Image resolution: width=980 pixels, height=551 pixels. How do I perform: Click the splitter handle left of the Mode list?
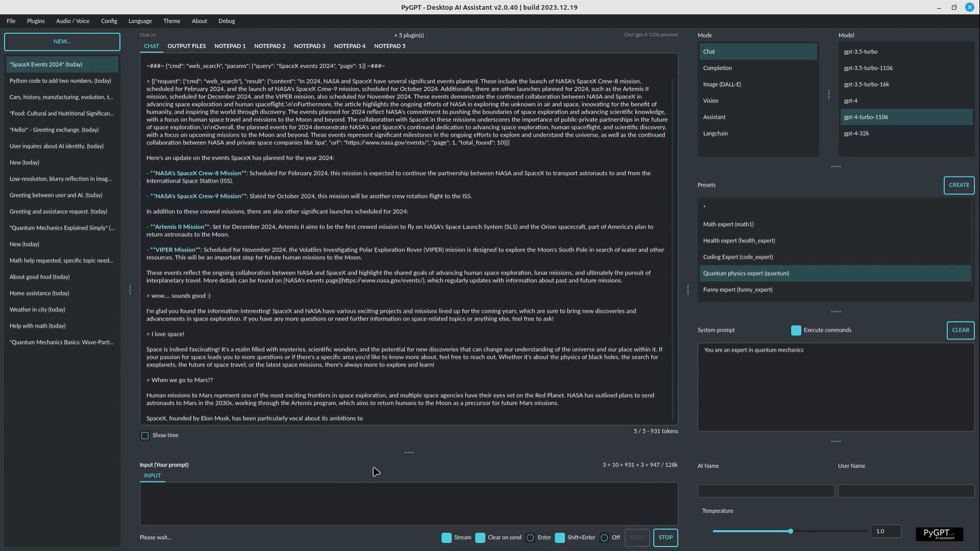688,290
